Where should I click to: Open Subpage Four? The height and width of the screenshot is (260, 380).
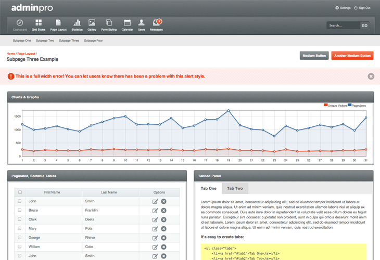tap(93, 41)
